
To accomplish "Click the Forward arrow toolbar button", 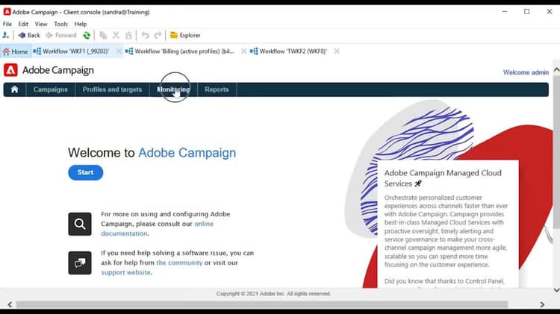I will click(61, 35).
